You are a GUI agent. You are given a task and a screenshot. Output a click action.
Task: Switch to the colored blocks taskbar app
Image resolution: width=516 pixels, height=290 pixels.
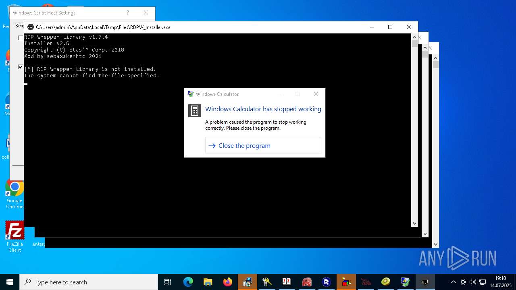(x=346, y=282)
